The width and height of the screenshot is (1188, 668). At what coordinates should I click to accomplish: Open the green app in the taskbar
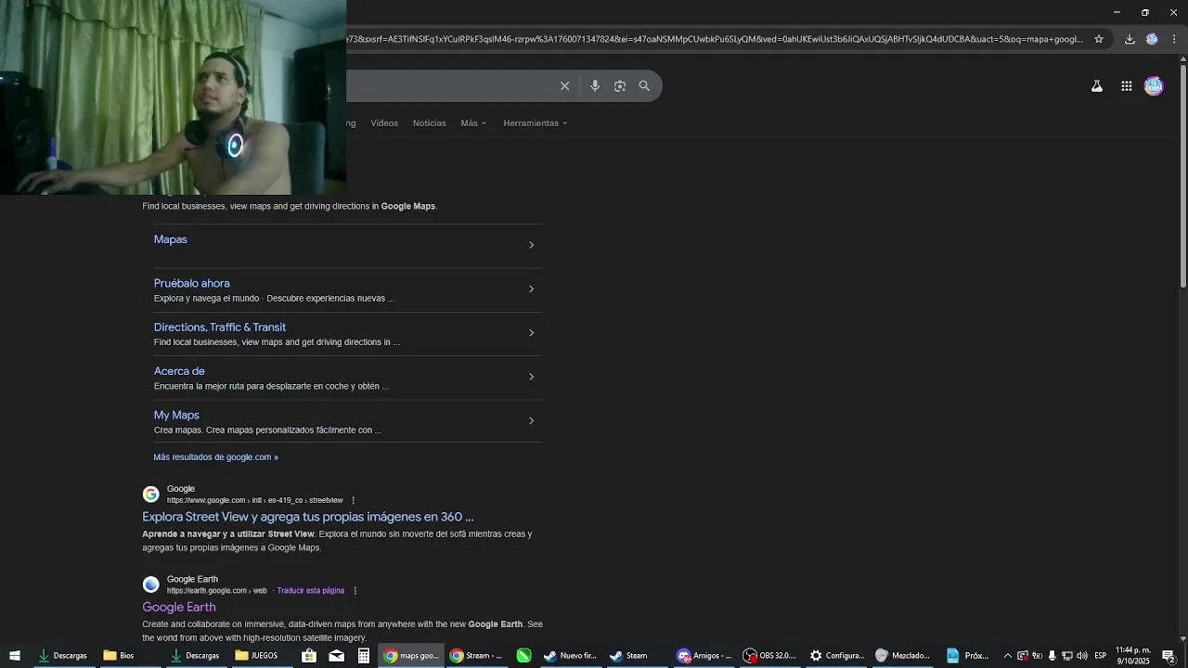tap(523, 656)
